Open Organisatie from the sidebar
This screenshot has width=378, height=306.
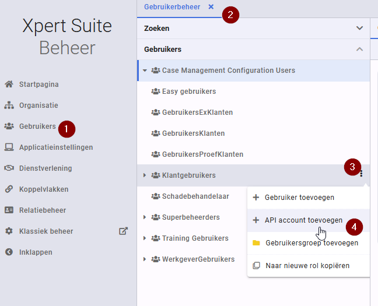(x=38, y=105)
